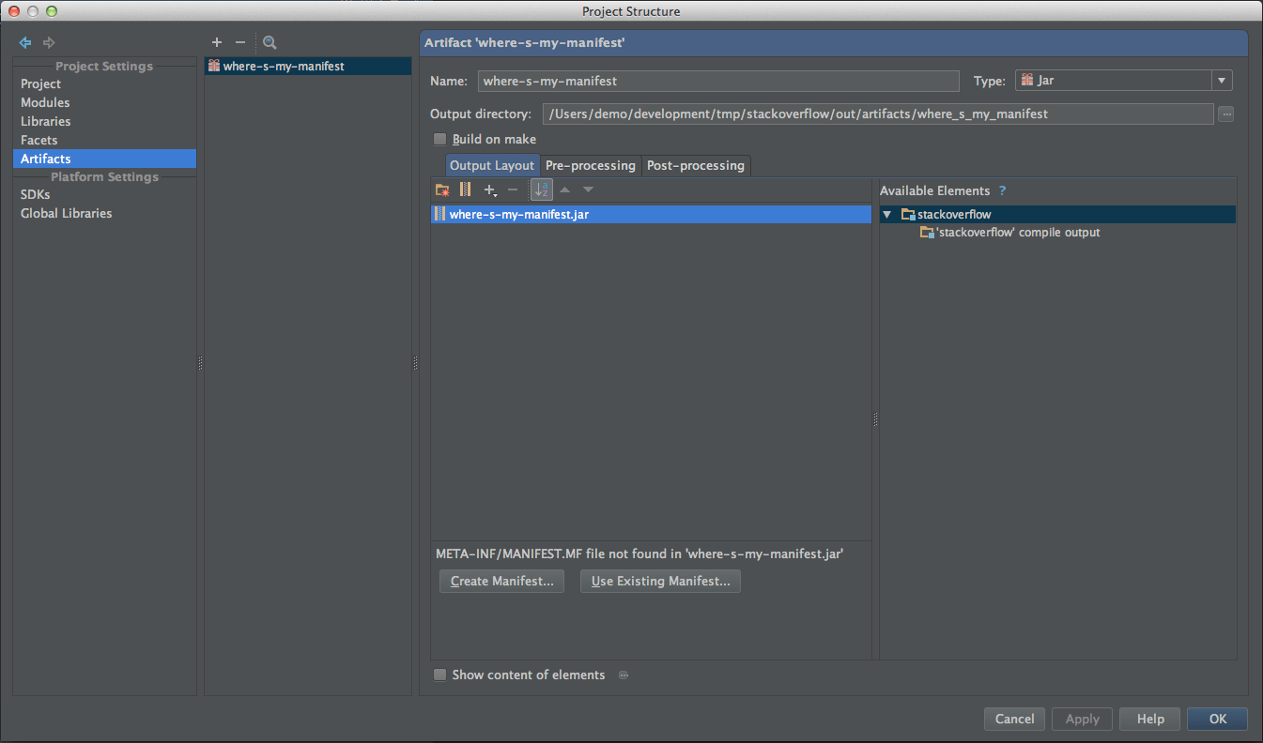Add a new artifact
The width and height of the screenshot is (1263, 743).
pyautogui.click(x=217, y=42)
